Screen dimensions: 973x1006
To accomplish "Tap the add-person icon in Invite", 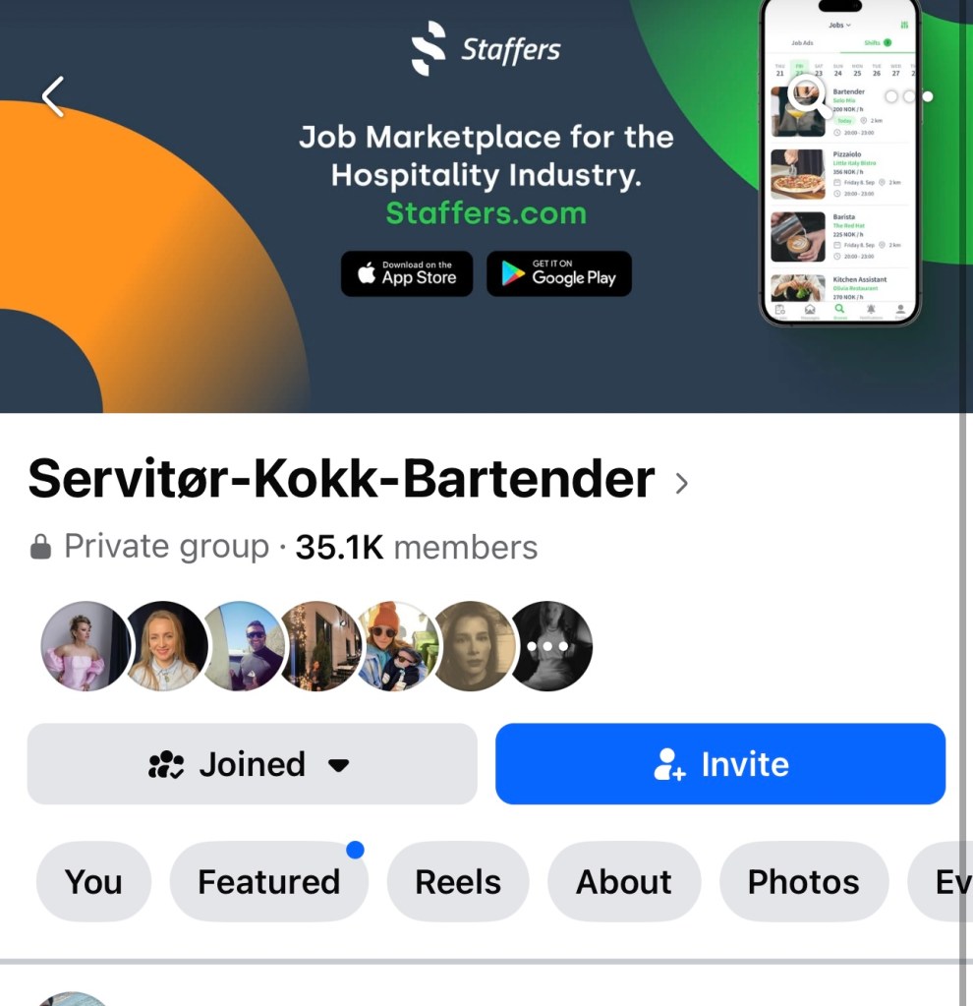I will click(x=669, y=764).
